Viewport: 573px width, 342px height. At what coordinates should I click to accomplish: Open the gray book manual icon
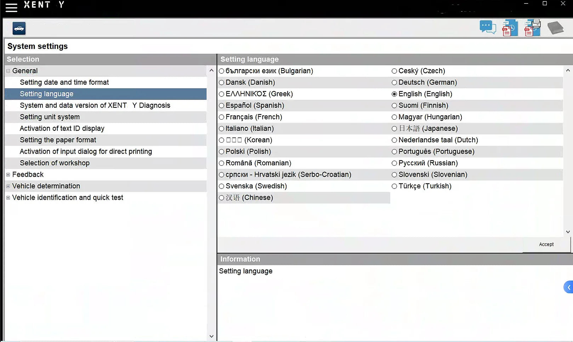(x=555, y=28)
